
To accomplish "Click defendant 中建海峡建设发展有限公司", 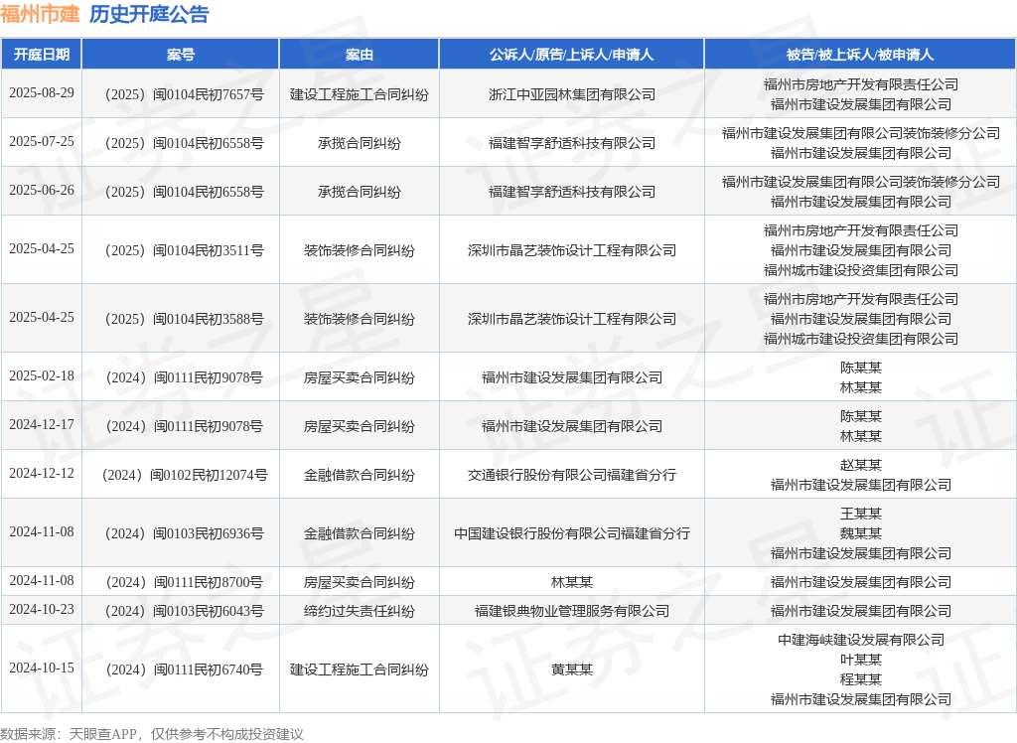I will 861,640.
